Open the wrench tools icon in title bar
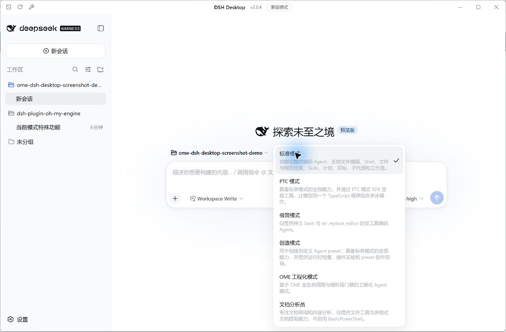The height and width of the screenshot is (332, 506). click(x=32, y=7)
